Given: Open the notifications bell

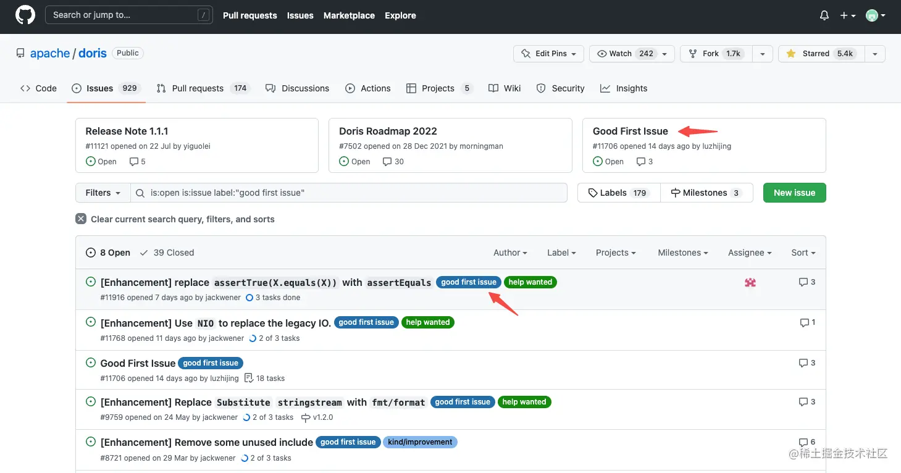Looking at the screenshot, I should tap(824, 15).
